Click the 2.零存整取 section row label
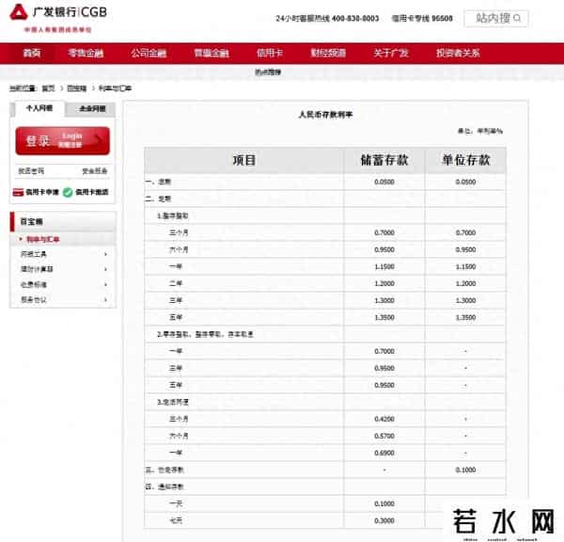Viewport: 564px width, 542px height. pyautogui.click(x=205, y=334)
